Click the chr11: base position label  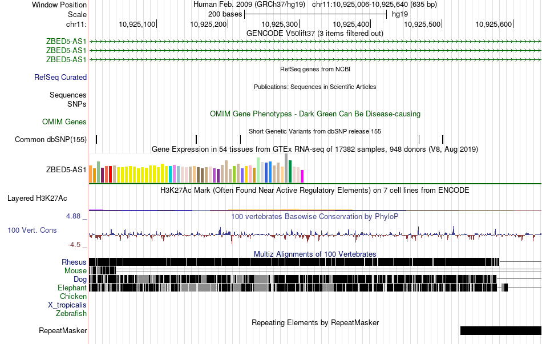[x=76, y=24]
